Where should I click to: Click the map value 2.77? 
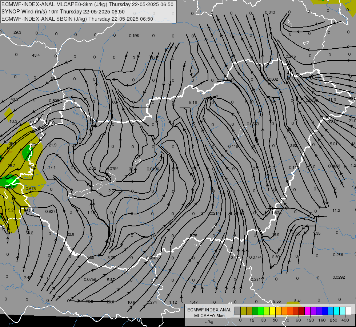tap(112, 191)
